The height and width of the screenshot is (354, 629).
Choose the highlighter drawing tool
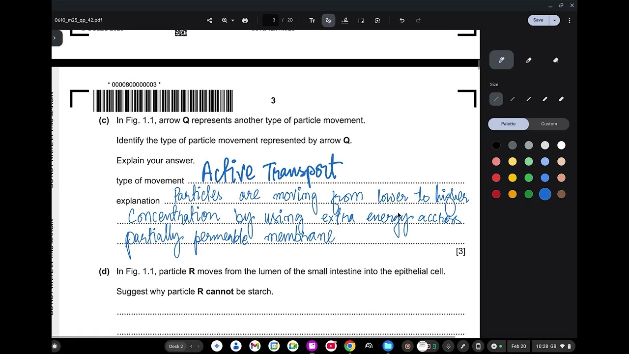coord(529,60)
